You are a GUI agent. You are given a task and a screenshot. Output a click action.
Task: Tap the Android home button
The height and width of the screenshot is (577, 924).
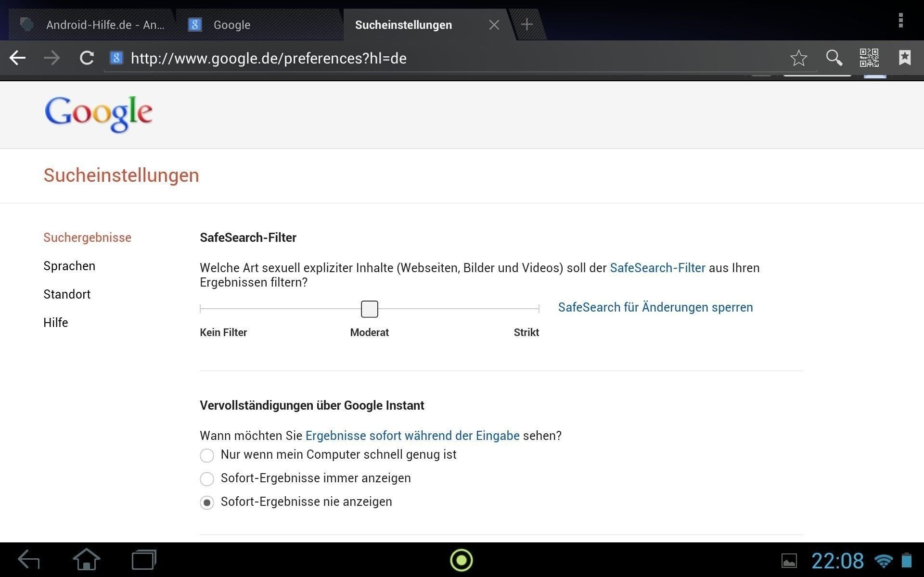tap(87, 560)
